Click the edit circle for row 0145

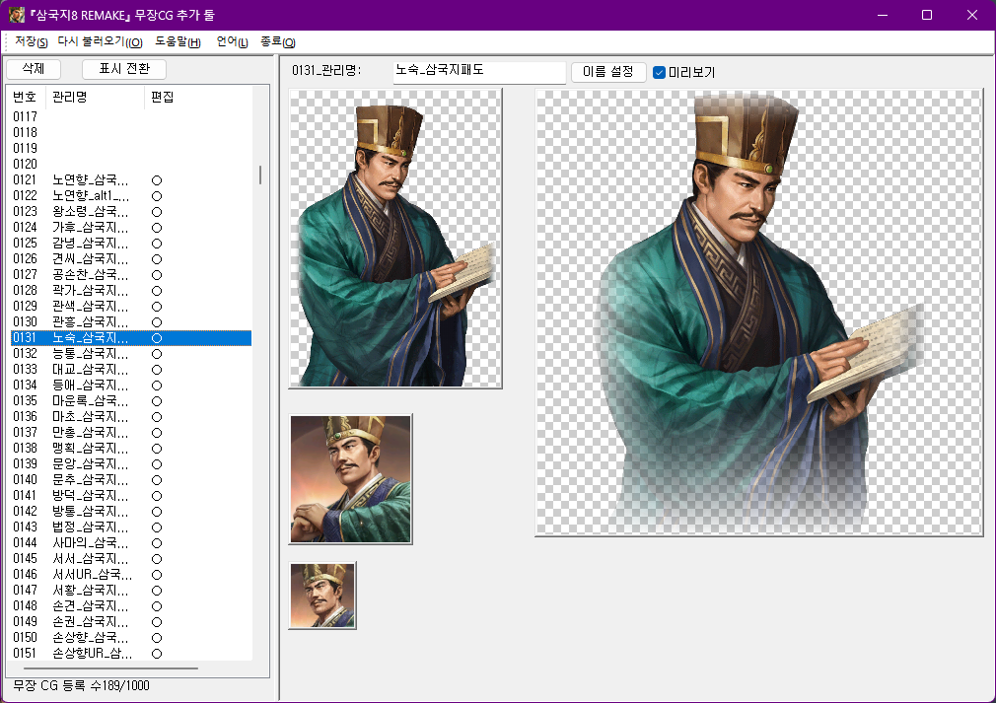point(157,559)
